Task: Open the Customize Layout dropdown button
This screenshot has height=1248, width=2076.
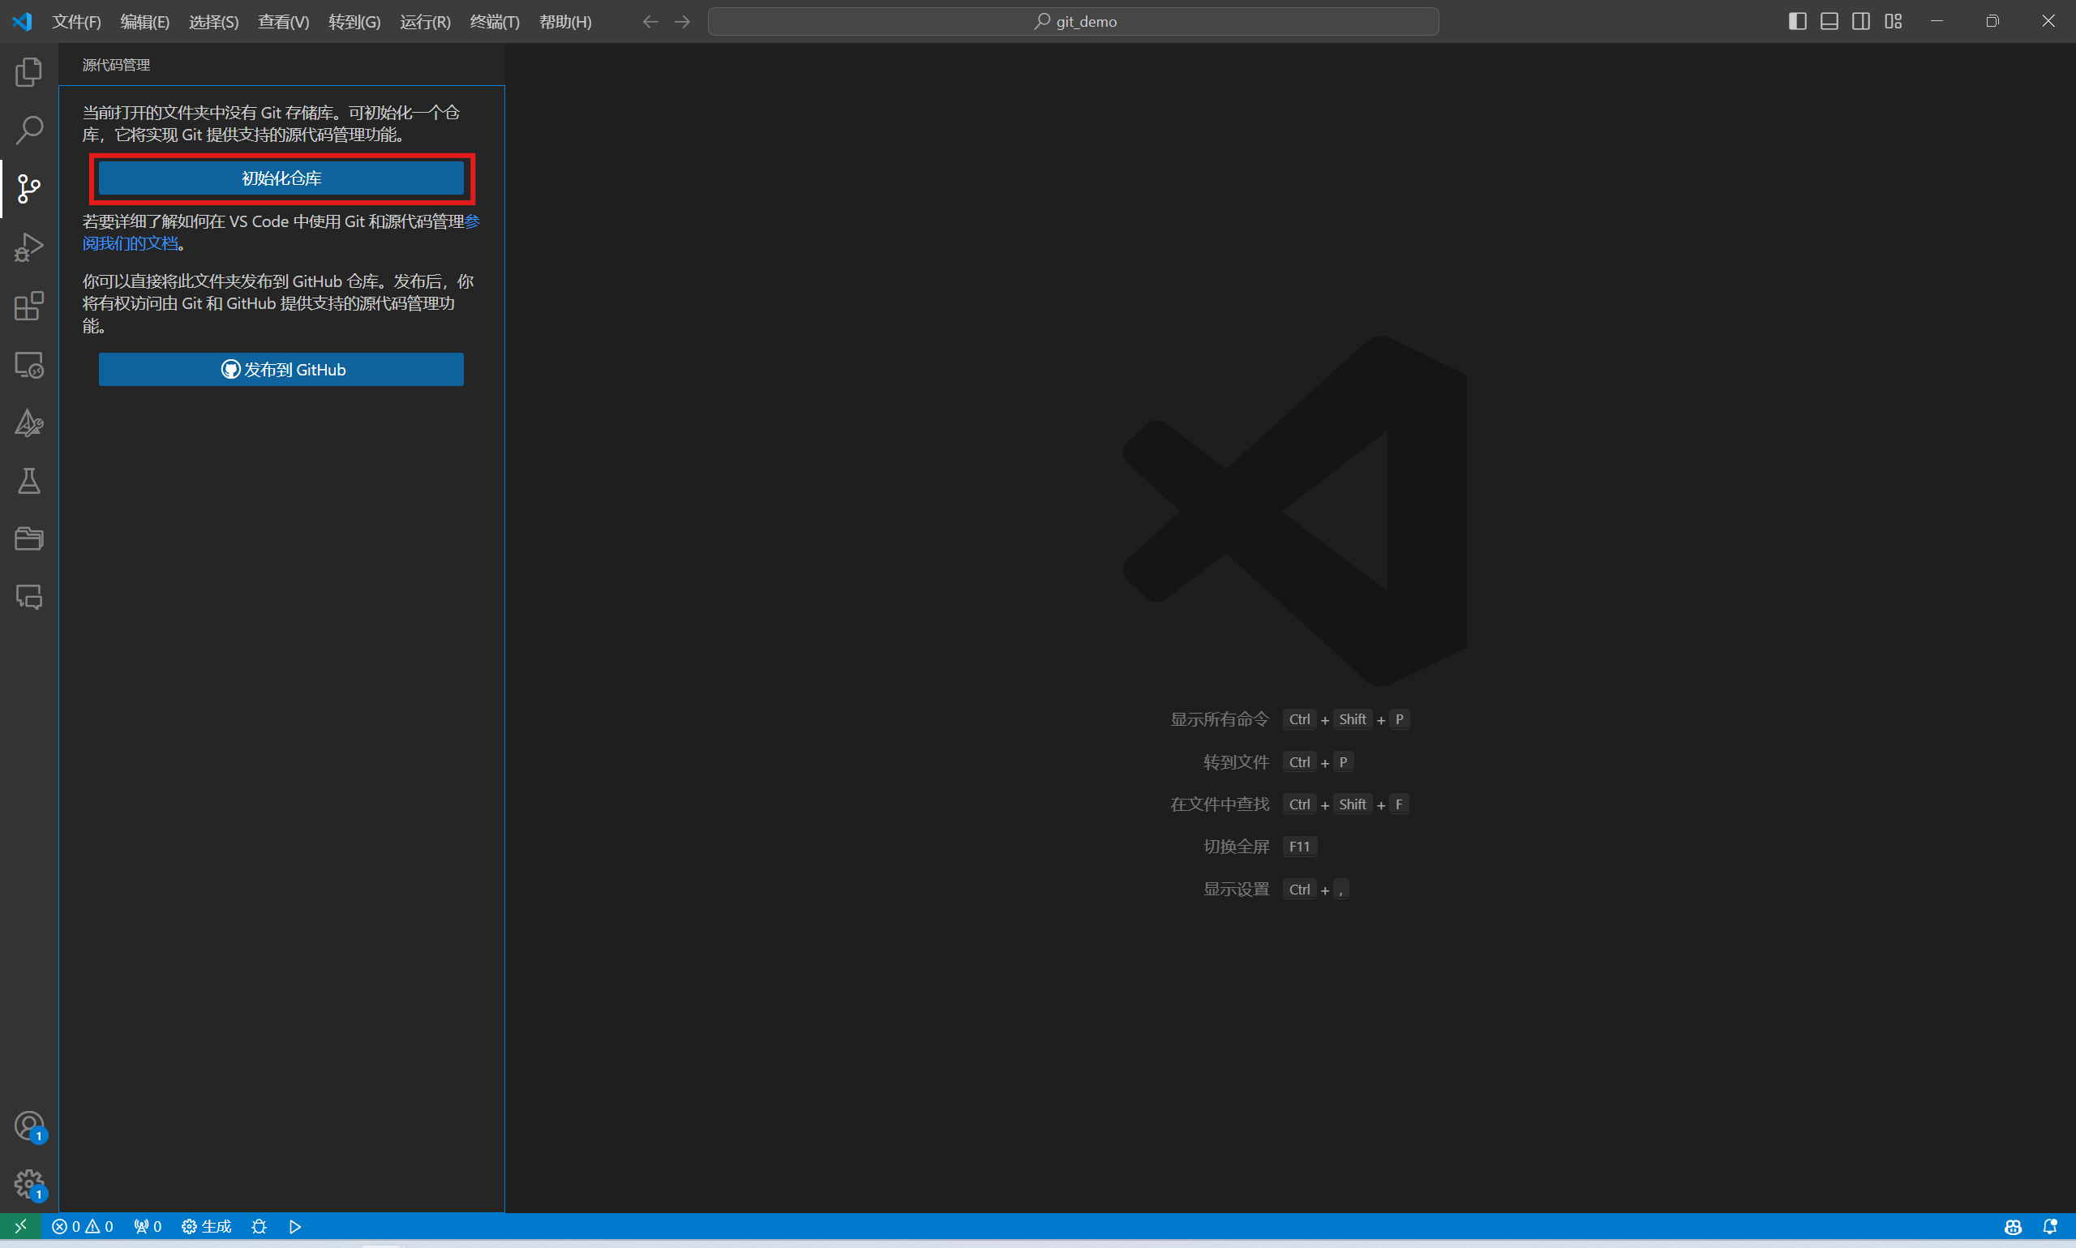Action: (x=1893, y=21)
